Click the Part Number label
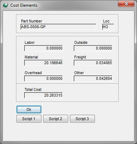Image resolution: width=137 pixels, height=144 pixels. pyautogui.click(x=32, y=21)
